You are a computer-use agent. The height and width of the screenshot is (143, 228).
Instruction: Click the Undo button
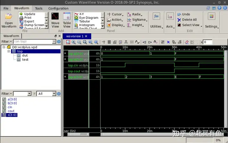click(184, 14)
